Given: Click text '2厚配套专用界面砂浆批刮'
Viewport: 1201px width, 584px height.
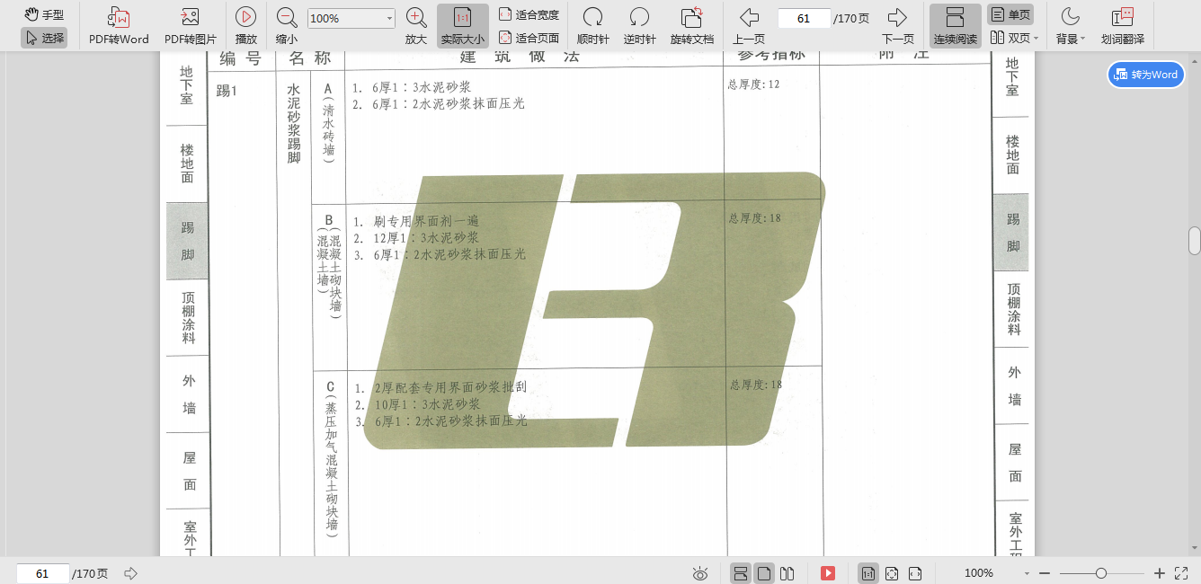Looking at the screenshot, I should (x=449, y=388).
